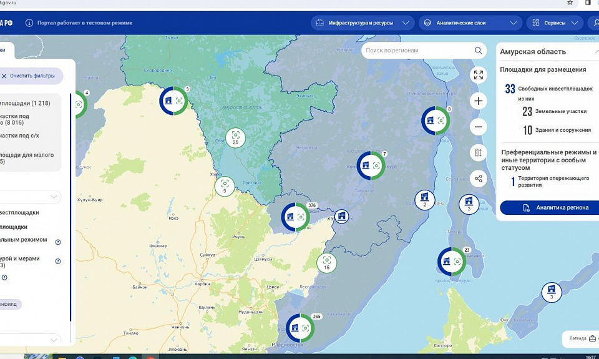Open the map cluster marked 376

295,217
